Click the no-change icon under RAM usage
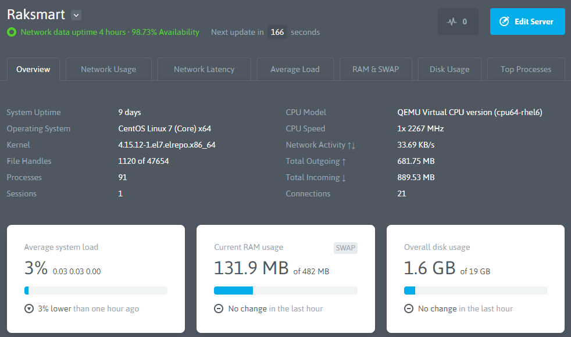This screenshot has height=337, width=571. tap(219, 309)
